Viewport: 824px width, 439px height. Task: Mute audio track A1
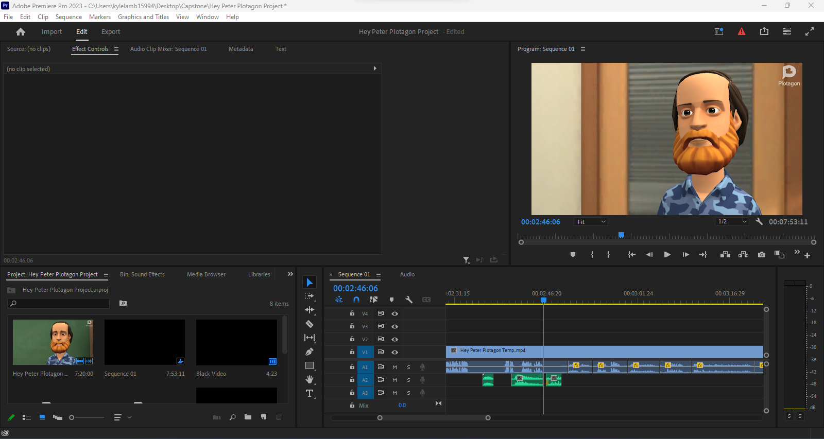click(394, 367)
